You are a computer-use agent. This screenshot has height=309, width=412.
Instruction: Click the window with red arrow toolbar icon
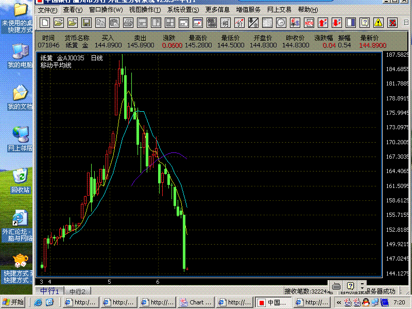(x=198, y=23)
